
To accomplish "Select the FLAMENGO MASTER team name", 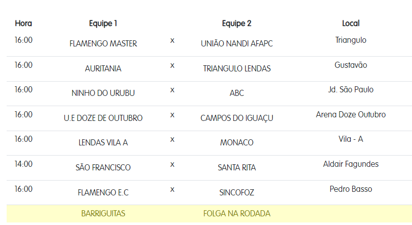I will click(103, 44).
